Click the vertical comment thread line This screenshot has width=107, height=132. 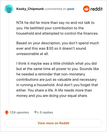pos(9,60)
